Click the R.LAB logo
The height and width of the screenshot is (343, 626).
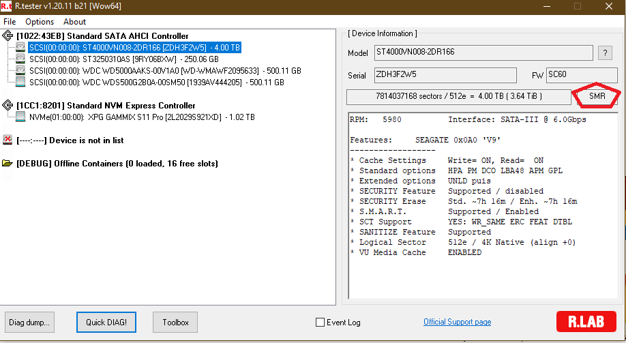pyautogui.click(x=586, y=321)
